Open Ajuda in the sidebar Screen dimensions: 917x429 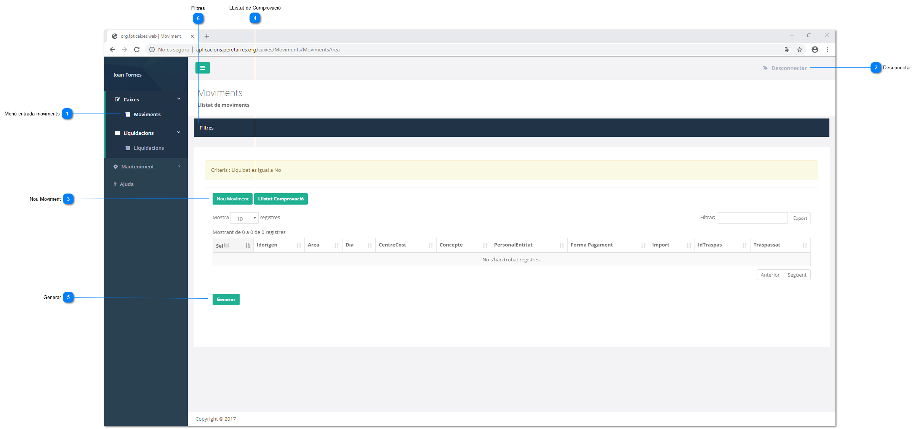coord(126,184)
